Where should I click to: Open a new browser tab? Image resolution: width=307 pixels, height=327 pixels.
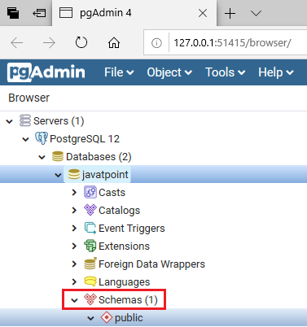pos(230,13)
